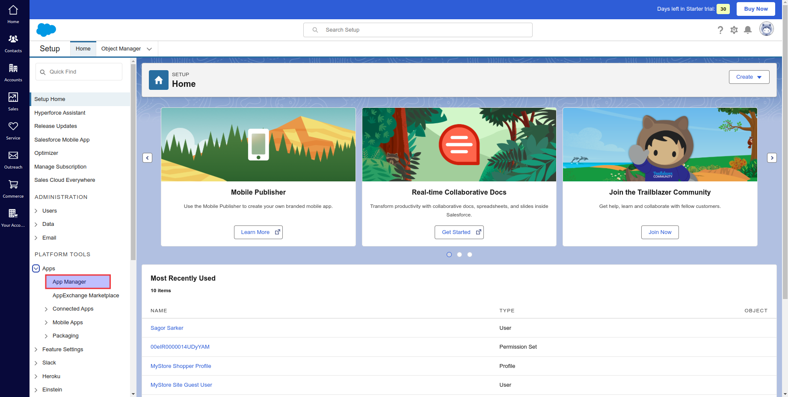Expand Feature Settings

[36, 350]
